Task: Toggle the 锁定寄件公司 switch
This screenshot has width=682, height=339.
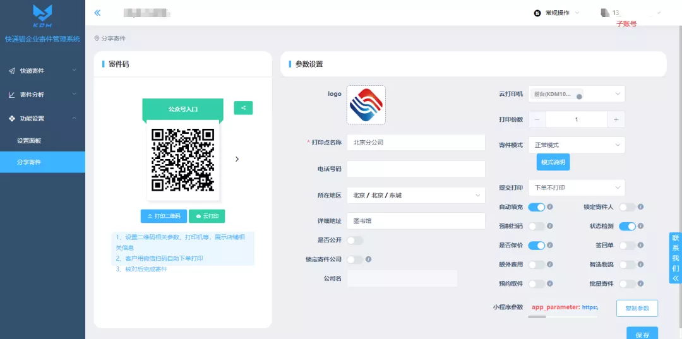Action: tap(355, 259)
